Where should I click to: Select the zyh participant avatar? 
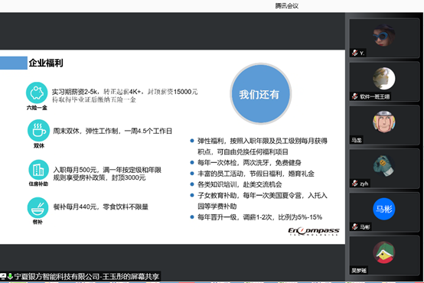pyautogui.click(x=383, y=165)
